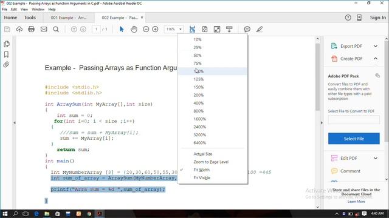Open the Help question mark icon
The width and height of the screenshot is (389, 218).
tap(348, 18)
